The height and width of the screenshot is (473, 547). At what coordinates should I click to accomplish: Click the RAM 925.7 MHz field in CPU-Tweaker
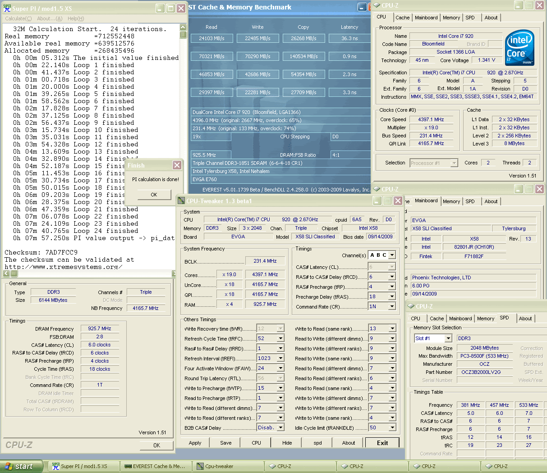(265, 304)
